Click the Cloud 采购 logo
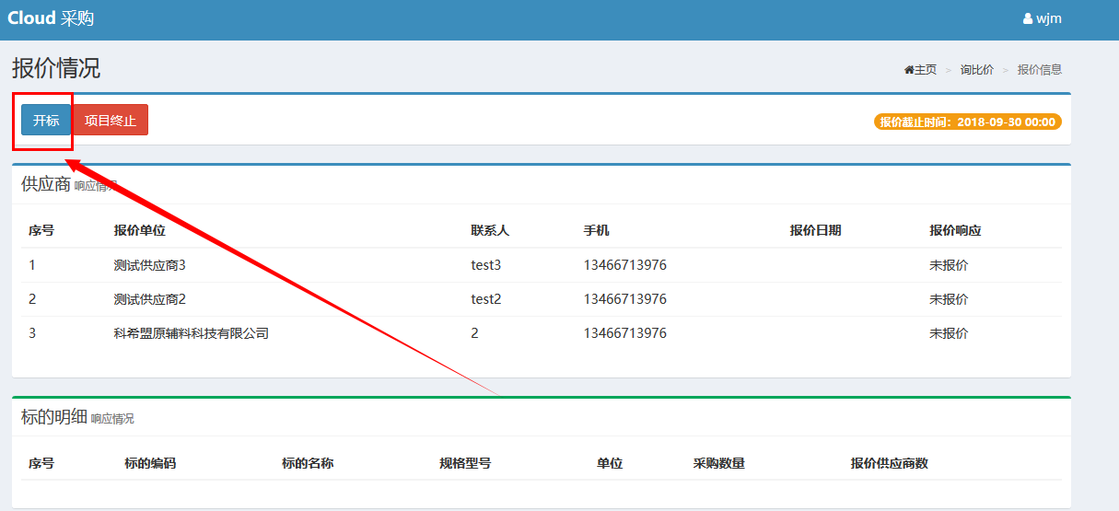Screen dimensions: 1119x511 point(51,18)
